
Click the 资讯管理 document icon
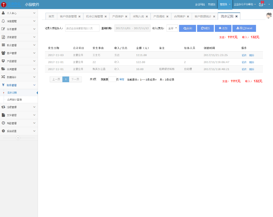(3, 37)
